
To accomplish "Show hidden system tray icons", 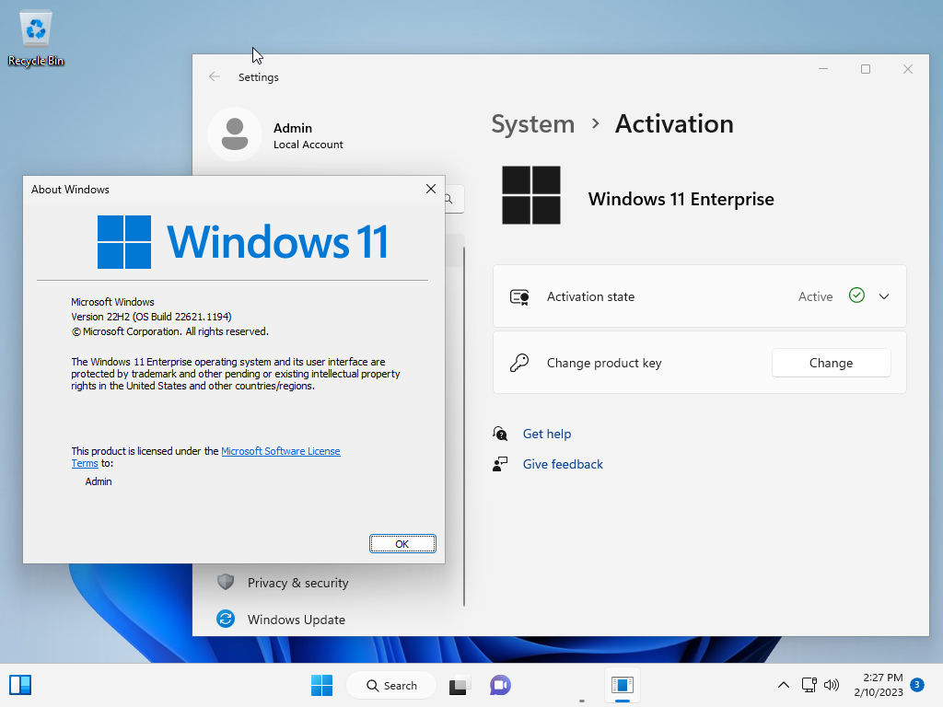I will 783,685.
